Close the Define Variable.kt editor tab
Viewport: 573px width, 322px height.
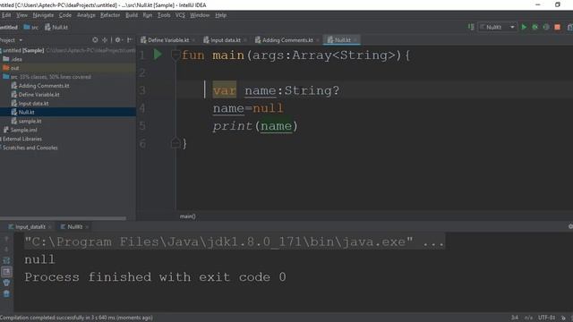(193, 40)
